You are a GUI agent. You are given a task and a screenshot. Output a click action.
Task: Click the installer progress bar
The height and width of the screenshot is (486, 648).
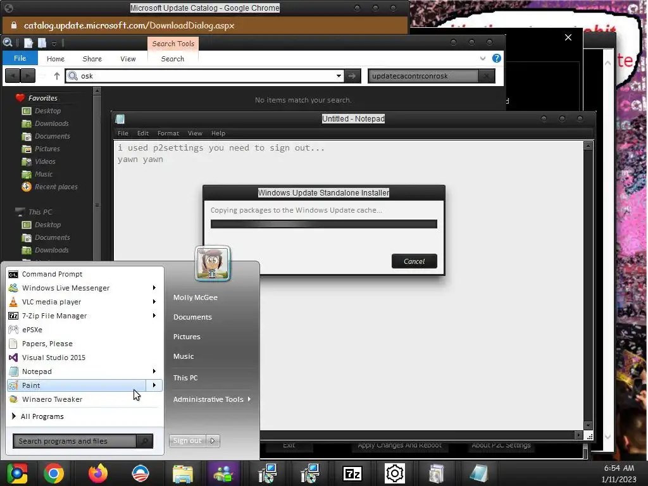(x=323, y=224)
